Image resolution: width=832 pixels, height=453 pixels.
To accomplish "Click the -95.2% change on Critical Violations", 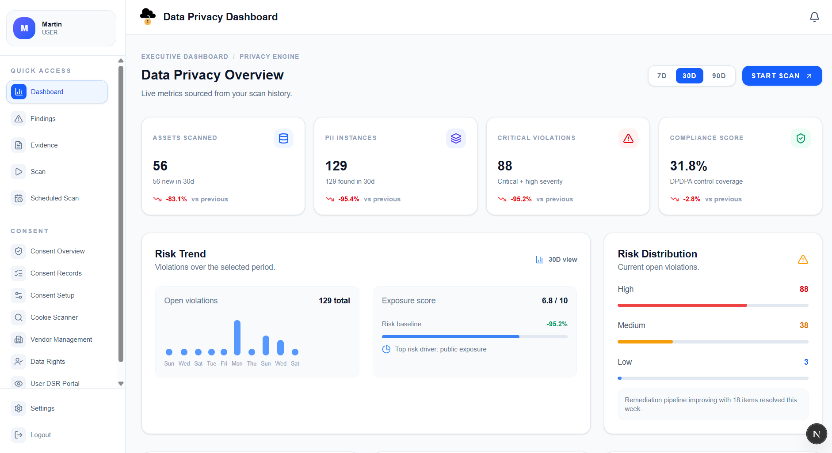I will point(521,199).
